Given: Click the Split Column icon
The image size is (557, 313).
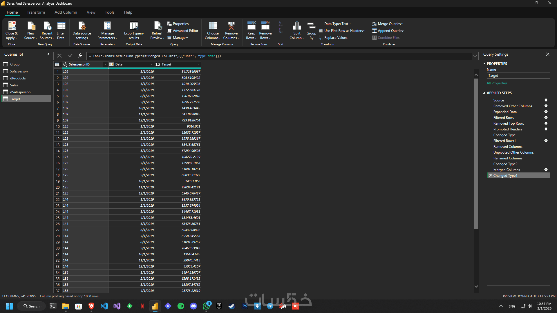Looking at the screenshot, I should [x=297, y=26].
